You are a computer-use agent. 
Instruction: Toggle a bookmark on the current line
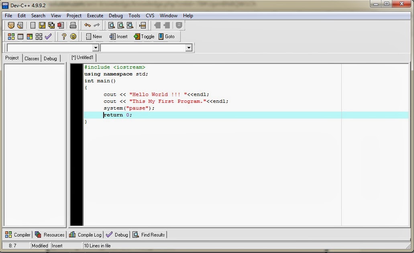[144, 36]
